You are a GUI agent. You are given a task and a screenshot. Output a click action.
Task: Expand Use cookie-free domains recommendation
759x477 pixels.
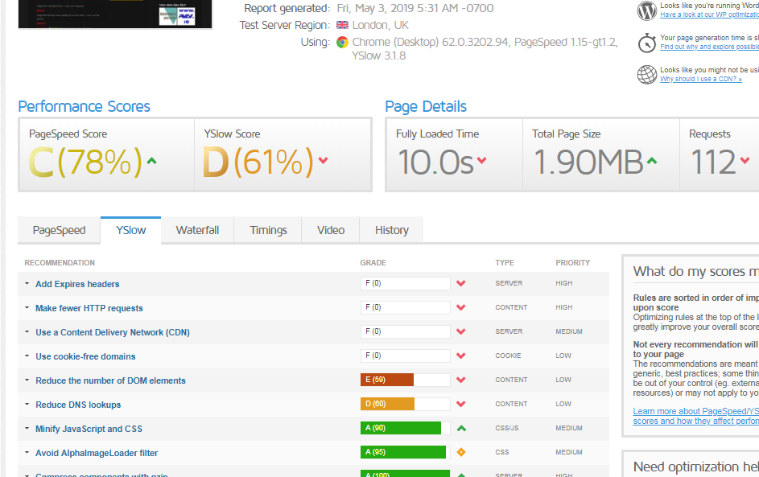(85, 356)
